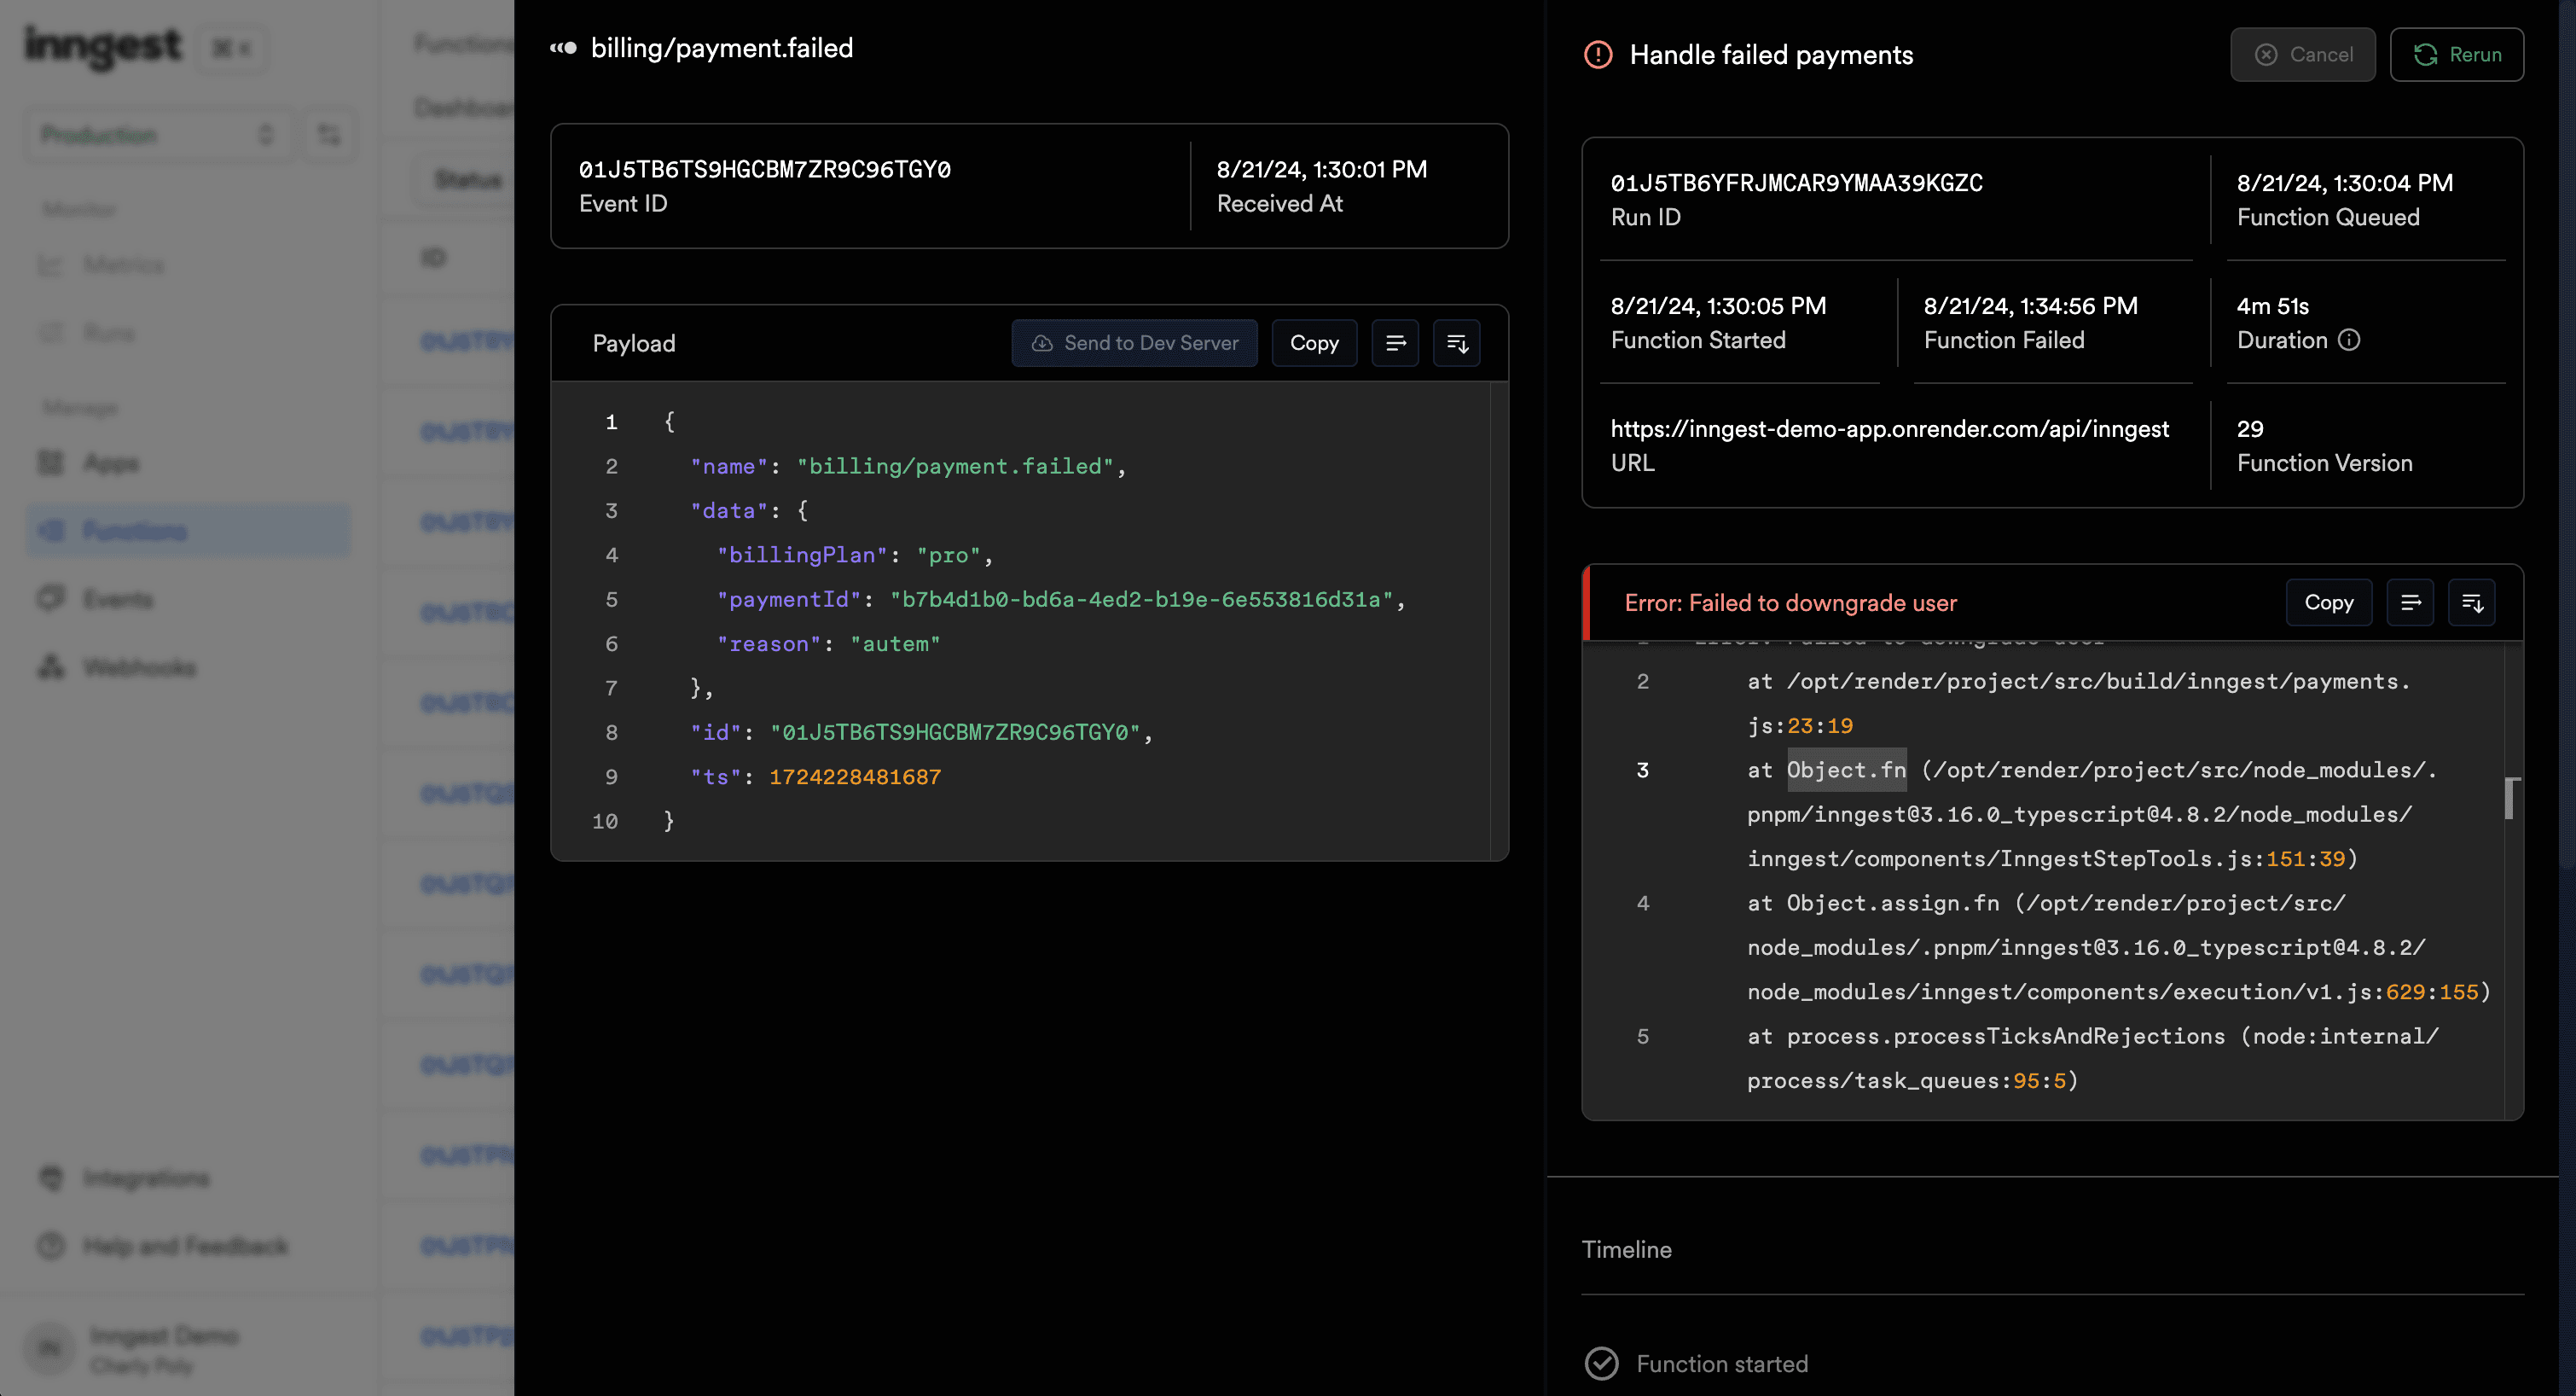Copy the event payload

pyautogui.click(x=1314, y=343)
